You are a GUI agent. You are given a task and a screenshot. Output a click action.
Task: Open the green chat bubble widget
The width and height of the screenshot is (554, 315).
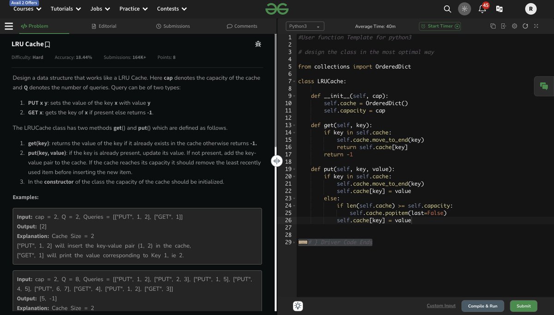[544, 86]
